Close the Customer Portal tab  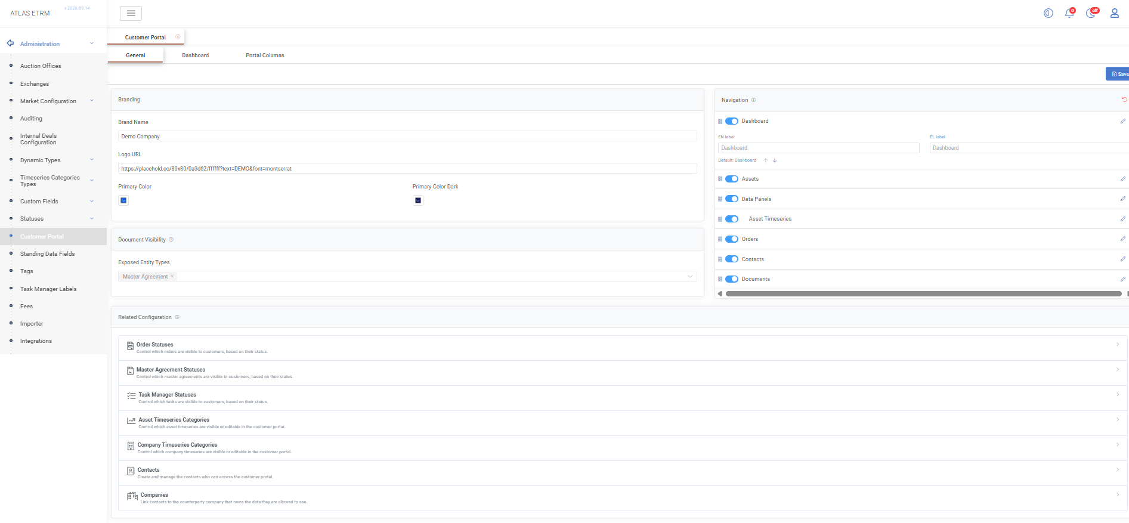click(178, 37)
